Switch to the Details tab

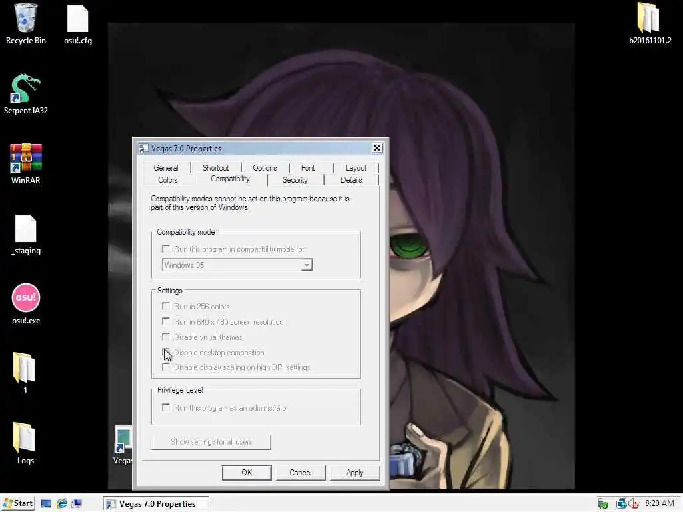tap(352, 180)
